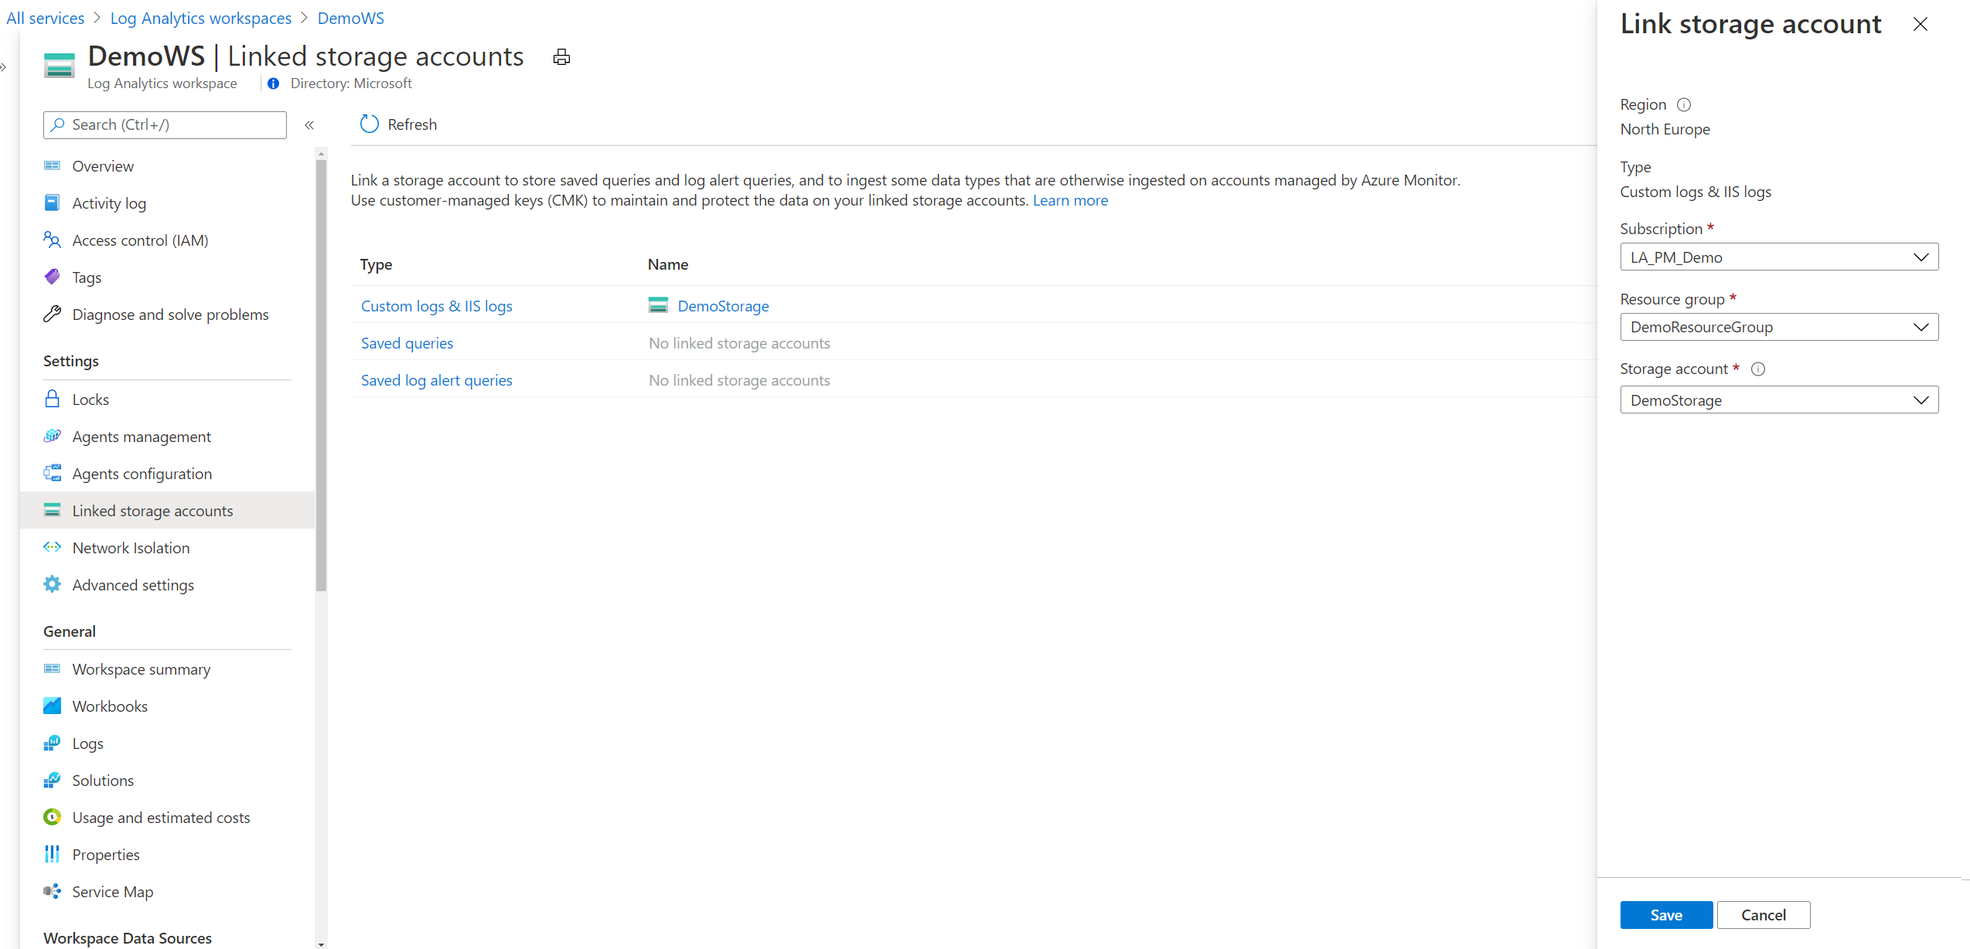
Task: Collapse the sidebar with the double-chevron
Action: (309, 124)
